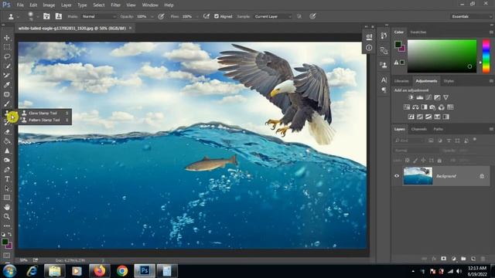Select the Horizontal Type tool
Image resolution: width=495 pixels, height=278 pixels.
(7, 179)
